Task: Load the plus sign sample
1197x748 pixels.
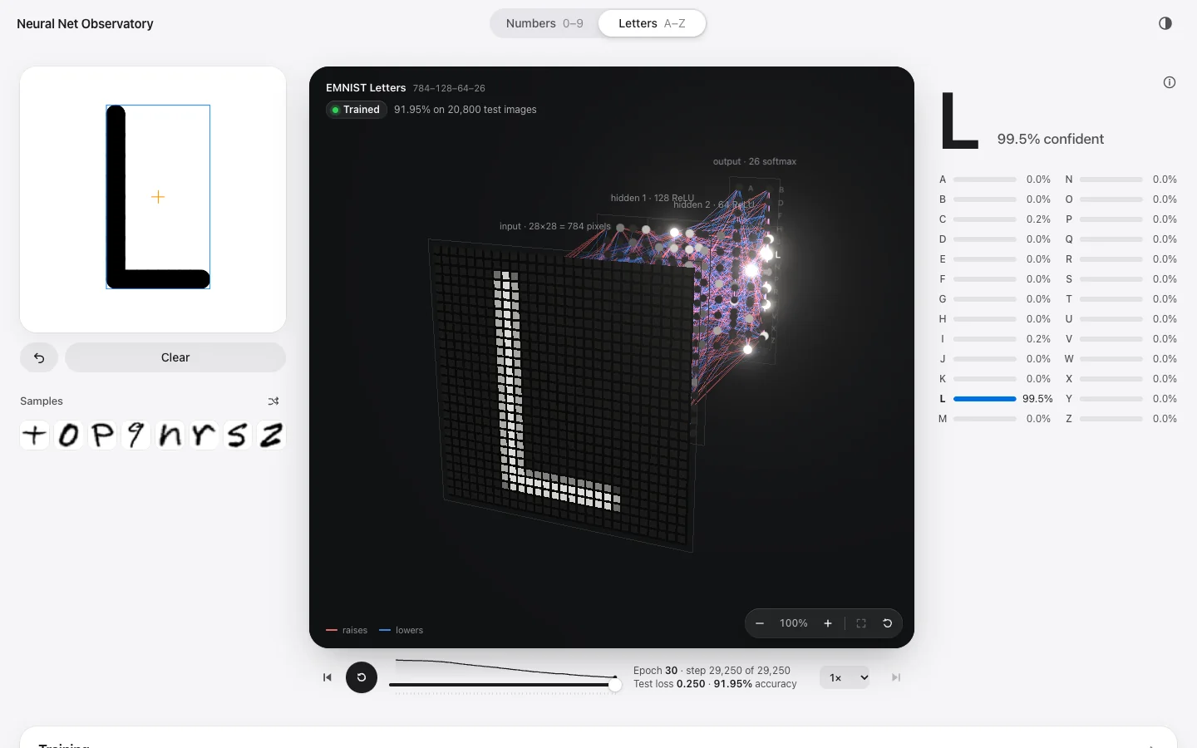Action: [35, 435]
